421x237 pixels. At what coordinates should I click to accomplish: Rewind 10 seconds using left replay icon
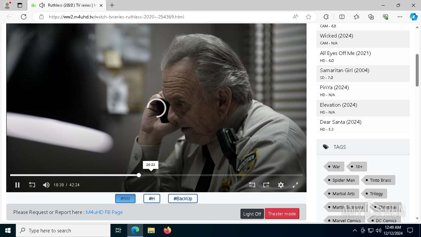(x=32, y=185)
